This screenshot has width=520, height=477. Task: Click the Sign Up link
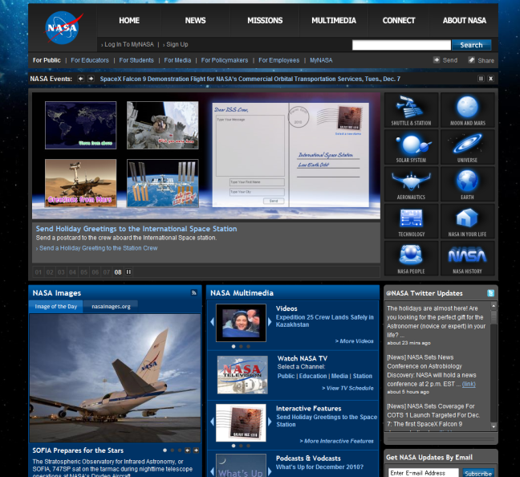pos(177,44)
